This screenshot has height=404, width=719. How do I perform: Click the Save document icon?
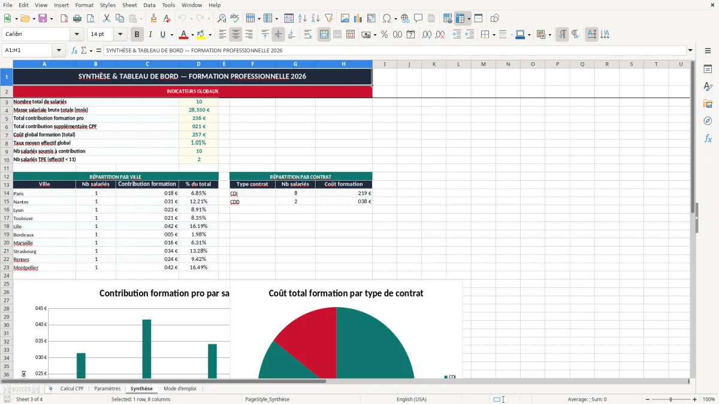pos(43,19)
